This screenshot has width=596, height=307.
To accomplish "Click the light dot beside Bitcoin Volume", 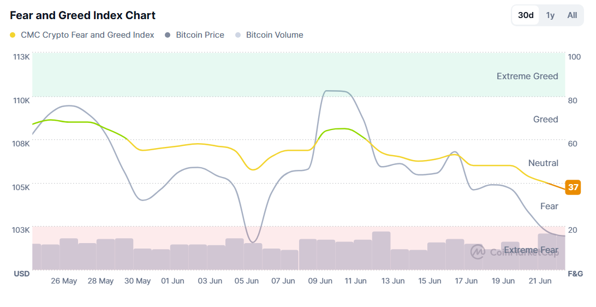I will (238, 36).
